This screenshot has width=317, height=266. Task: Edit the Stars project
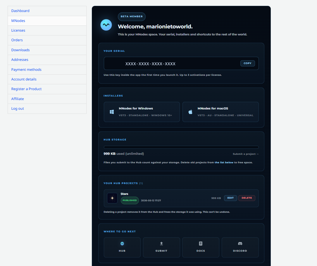(x=230, y=198)
